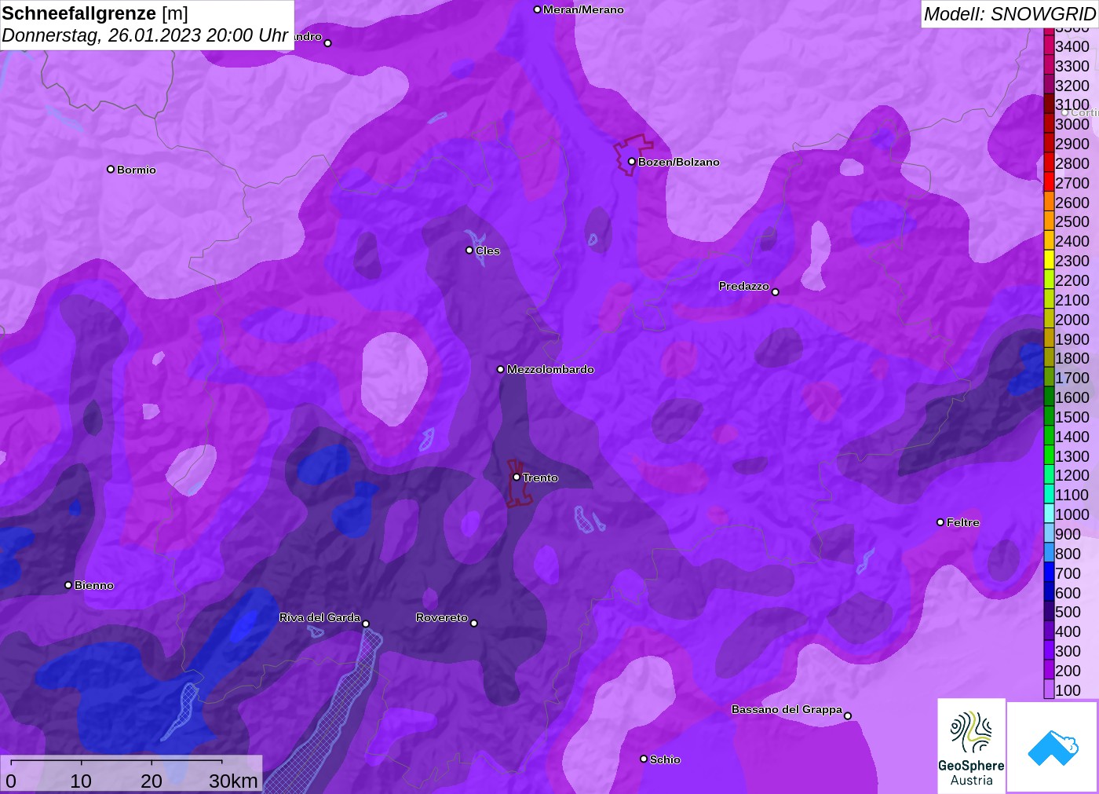This screenshot has height=794, width=1099.
Task: Click the blue cloud house logo
Action: tap(1053, 747)
